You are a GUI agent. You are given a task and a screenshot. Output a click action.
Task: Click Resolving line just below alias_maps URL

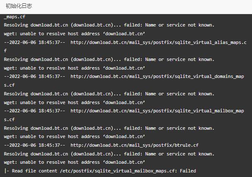coord(109,59)
